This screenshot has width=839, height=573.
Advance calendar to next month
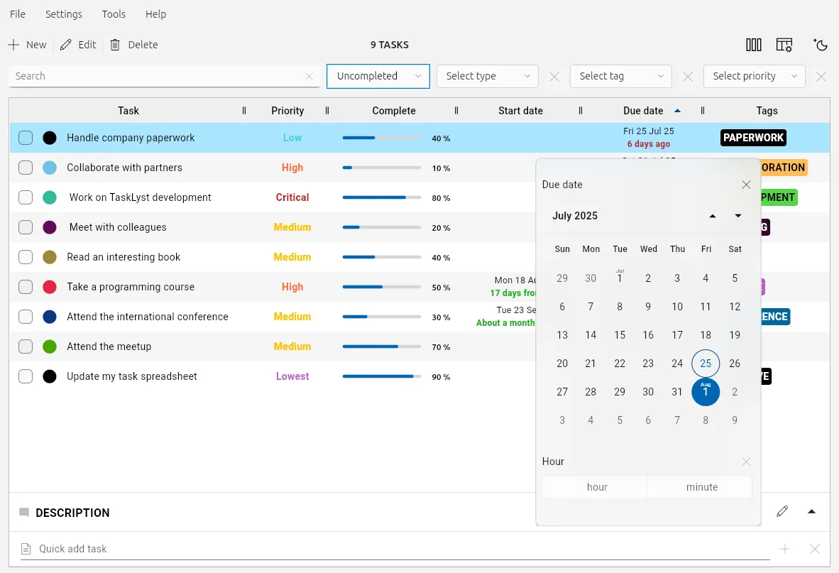coord(738,216)
